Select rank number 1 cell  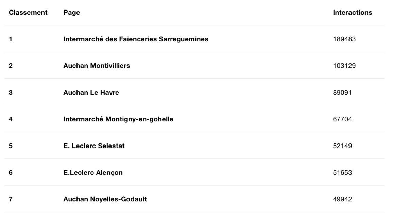[x=11, y=39]
